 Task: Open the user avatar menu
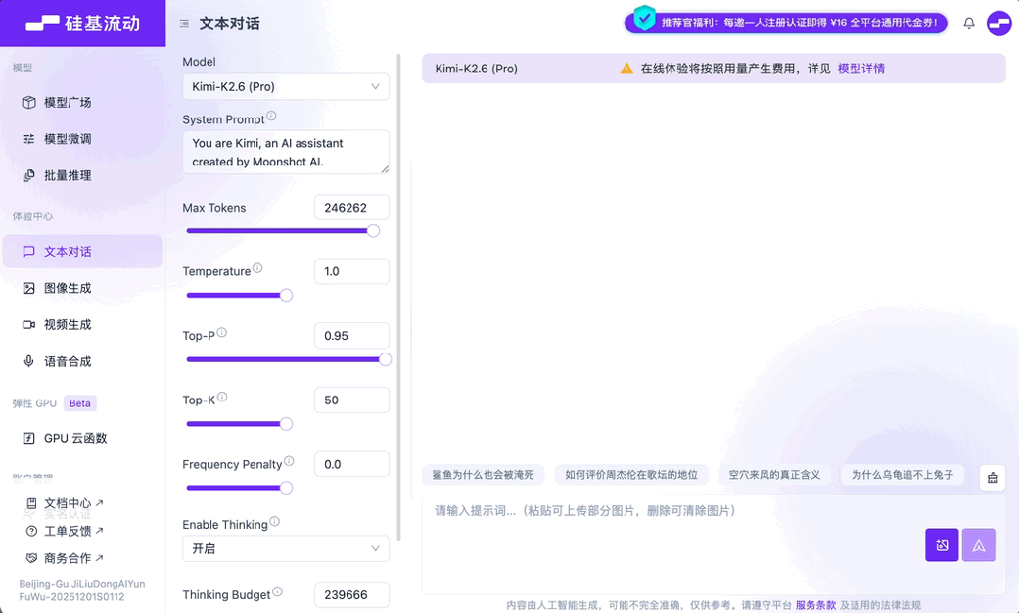click(x=999, y=24)
